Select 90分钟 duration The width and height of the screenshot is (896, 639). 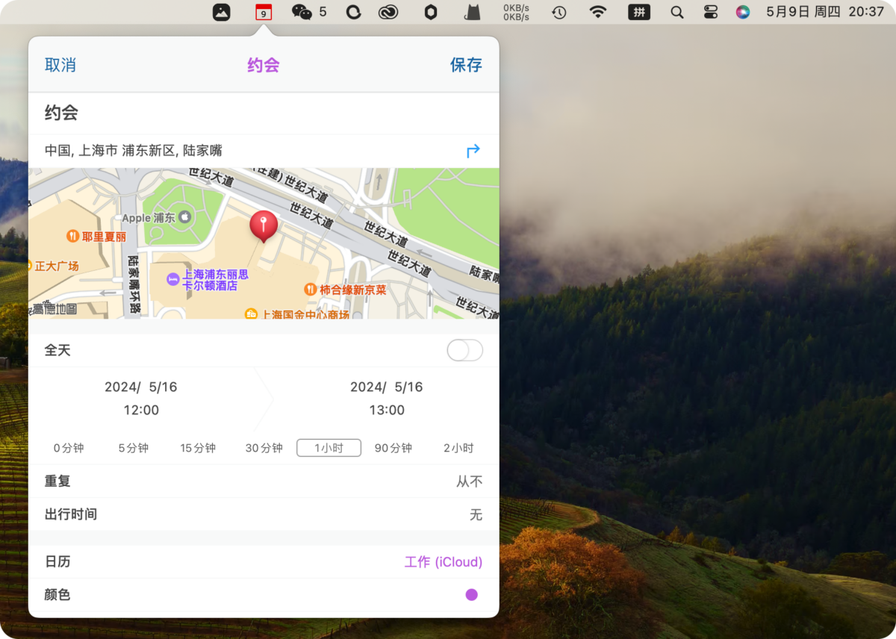click(393, 448)
